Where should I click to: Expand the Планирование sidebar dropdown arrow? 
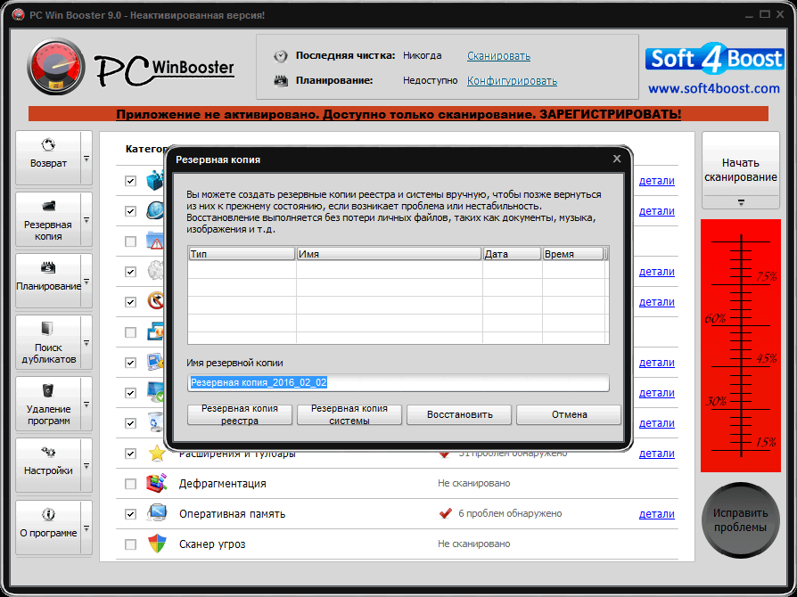coord(86,282)
